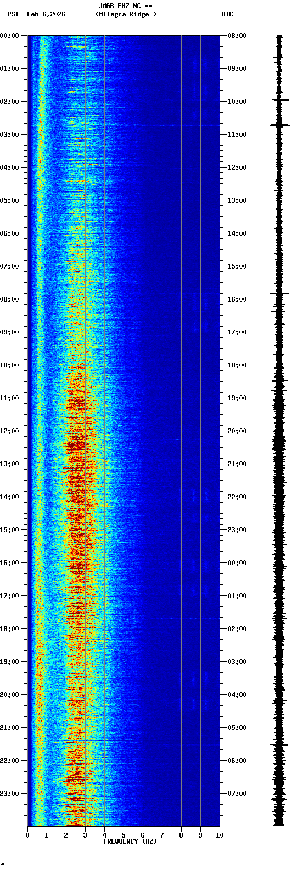303x870 pixels.
Task: Click UTC axis time label 14:00
Action: pyautogui.click(x=237, y=233)
